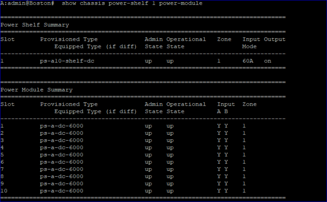Click the A:admin@Boston# command prompt

click(x=27, y=3)
